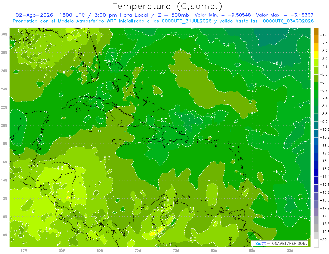Click the 'Valor Min. = -9.50548' text
329x254 pixels.
pyautogui.click(x=223, y=15)
